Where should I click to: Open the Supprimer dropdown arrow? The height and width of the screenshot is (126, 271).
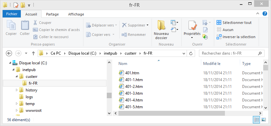pyautogui.click(x=147, y=25)
